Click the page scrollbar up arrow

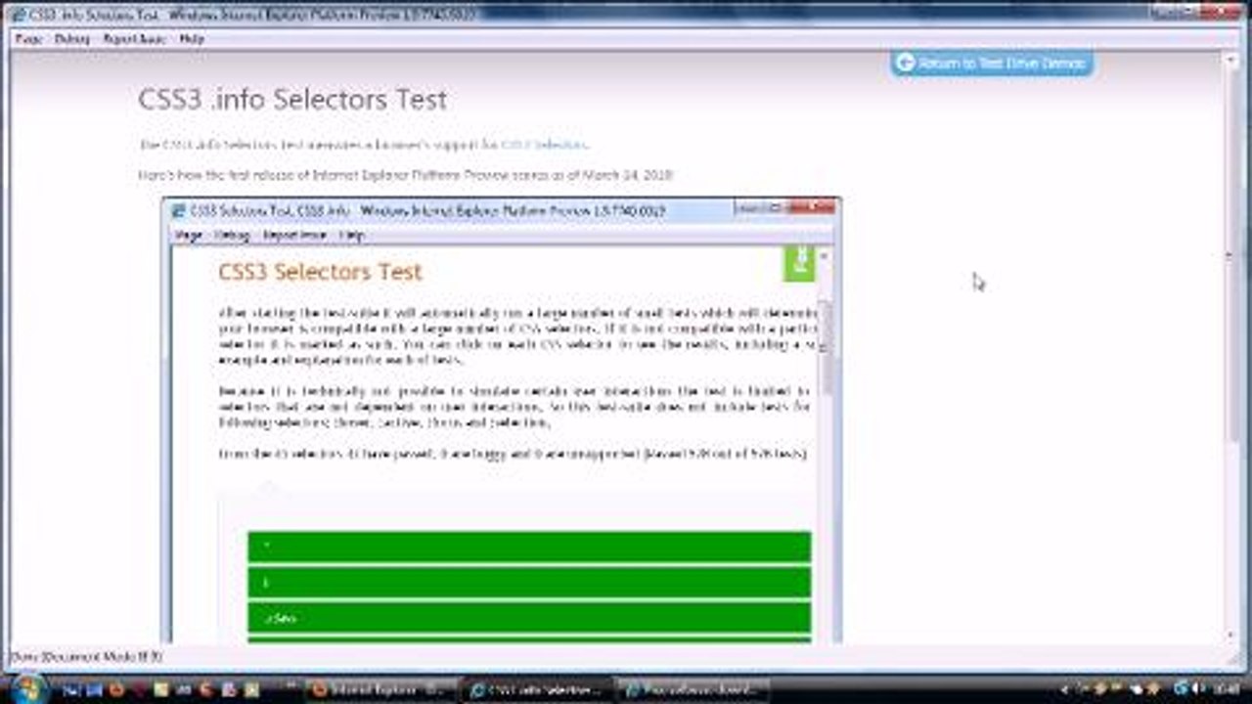pyautogui.click(x=1230, y=60)
